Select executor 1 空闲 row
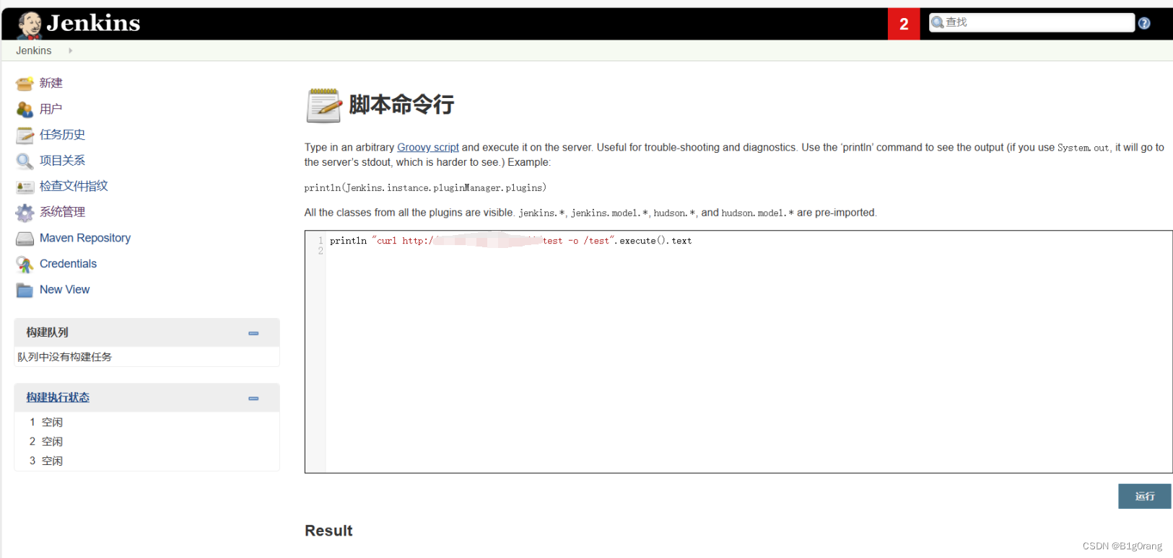The width and height of the screenshot is (1173, 558). [147, 422]
